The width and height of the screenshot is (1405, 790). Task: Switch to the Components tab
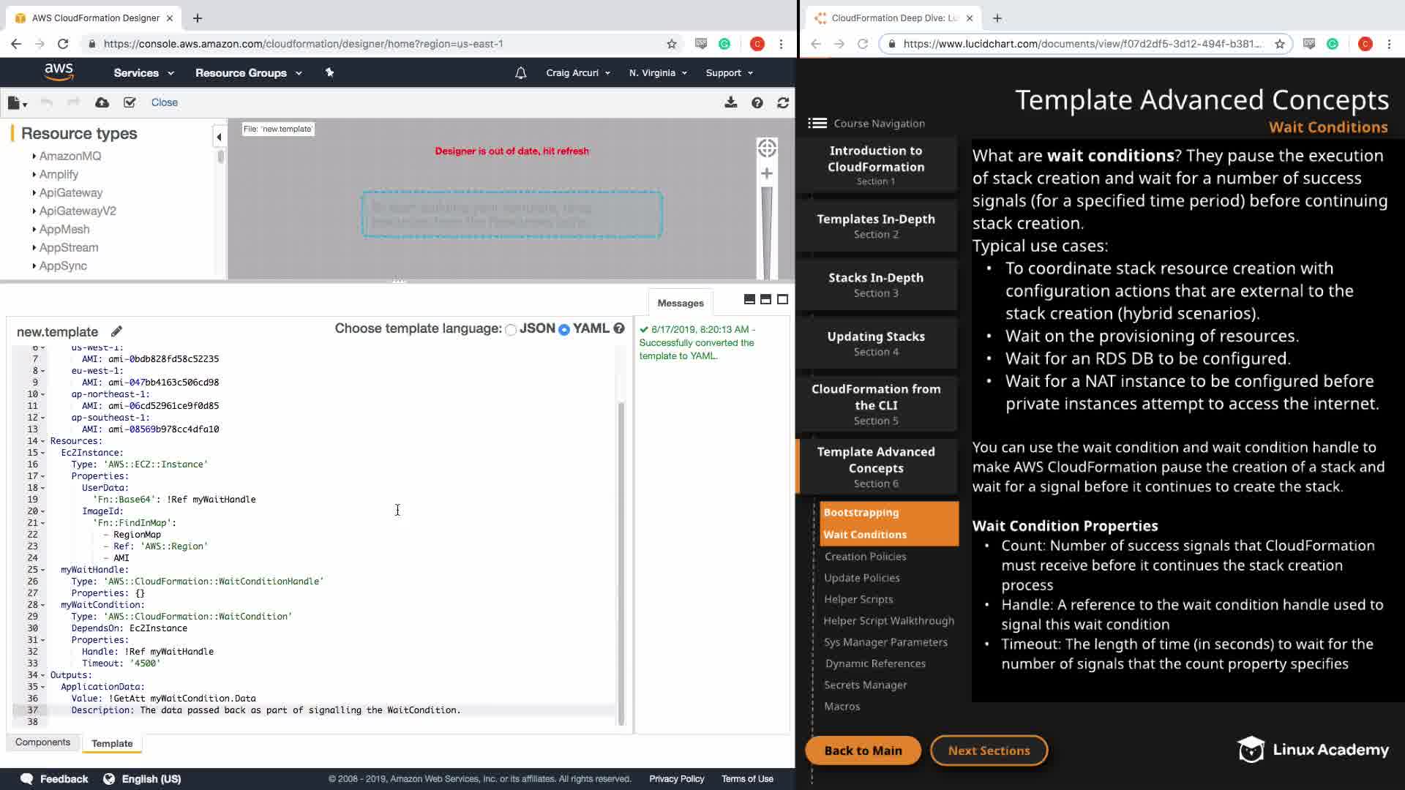42,742
